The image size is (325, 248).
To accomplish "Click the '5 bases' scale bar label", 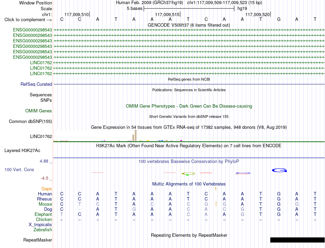I will point(135,9).
